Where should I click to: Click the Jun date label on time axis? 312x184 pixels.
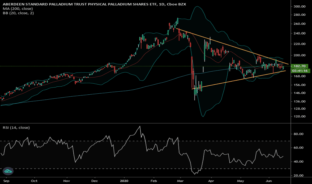point(269,181)
